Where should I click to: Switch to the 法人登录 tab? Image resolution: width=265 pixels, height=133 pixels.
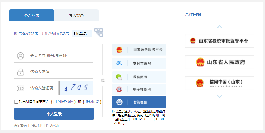pyautogui.click(x=76, y=15)
